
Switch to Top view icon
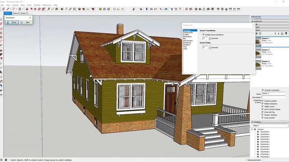(x=222, y=9)
